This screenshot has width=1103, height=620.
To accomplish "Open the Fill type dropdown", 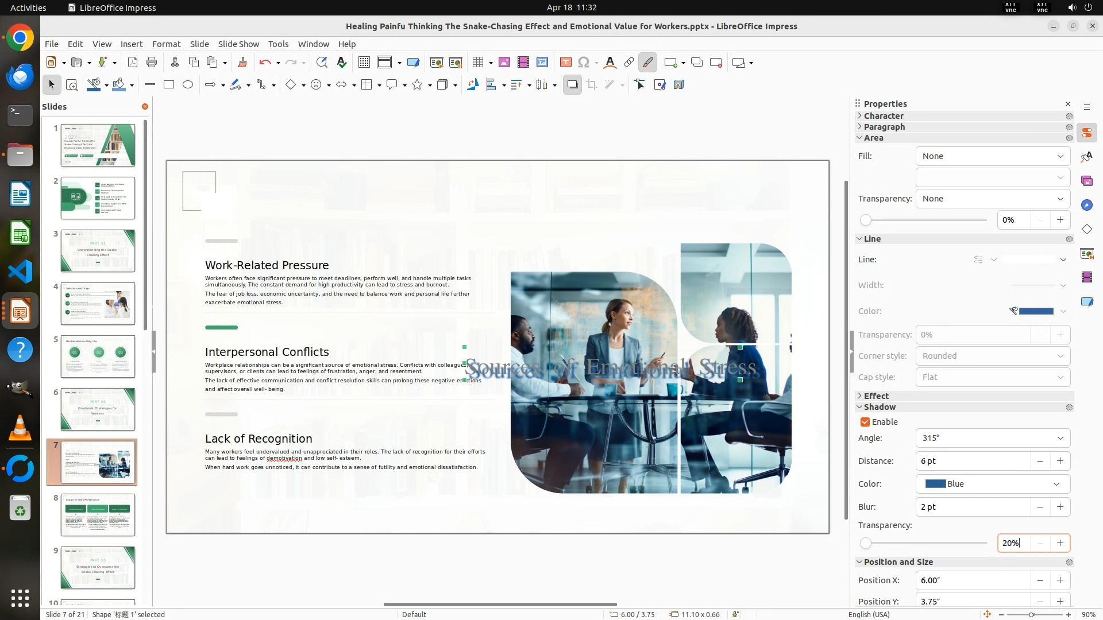I will (x=993, y=156).
